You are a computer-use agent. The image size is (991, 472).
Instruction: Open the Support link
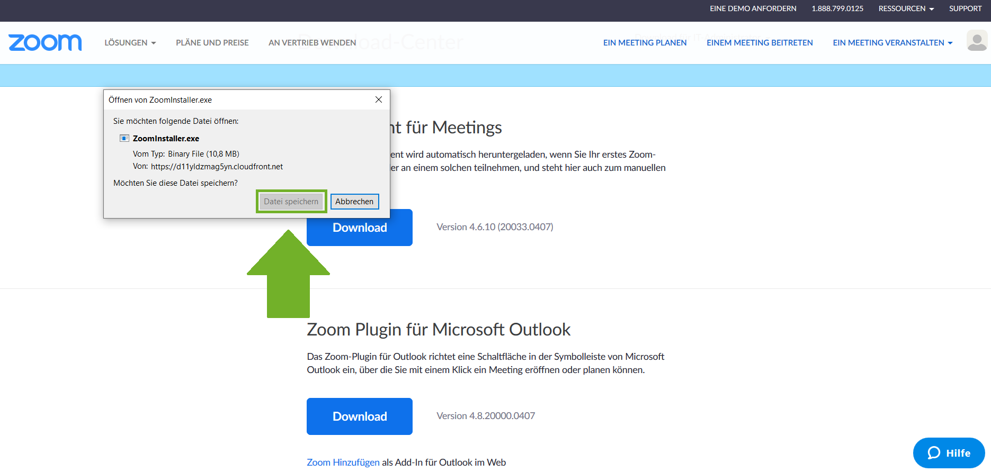tap(965, 8)
